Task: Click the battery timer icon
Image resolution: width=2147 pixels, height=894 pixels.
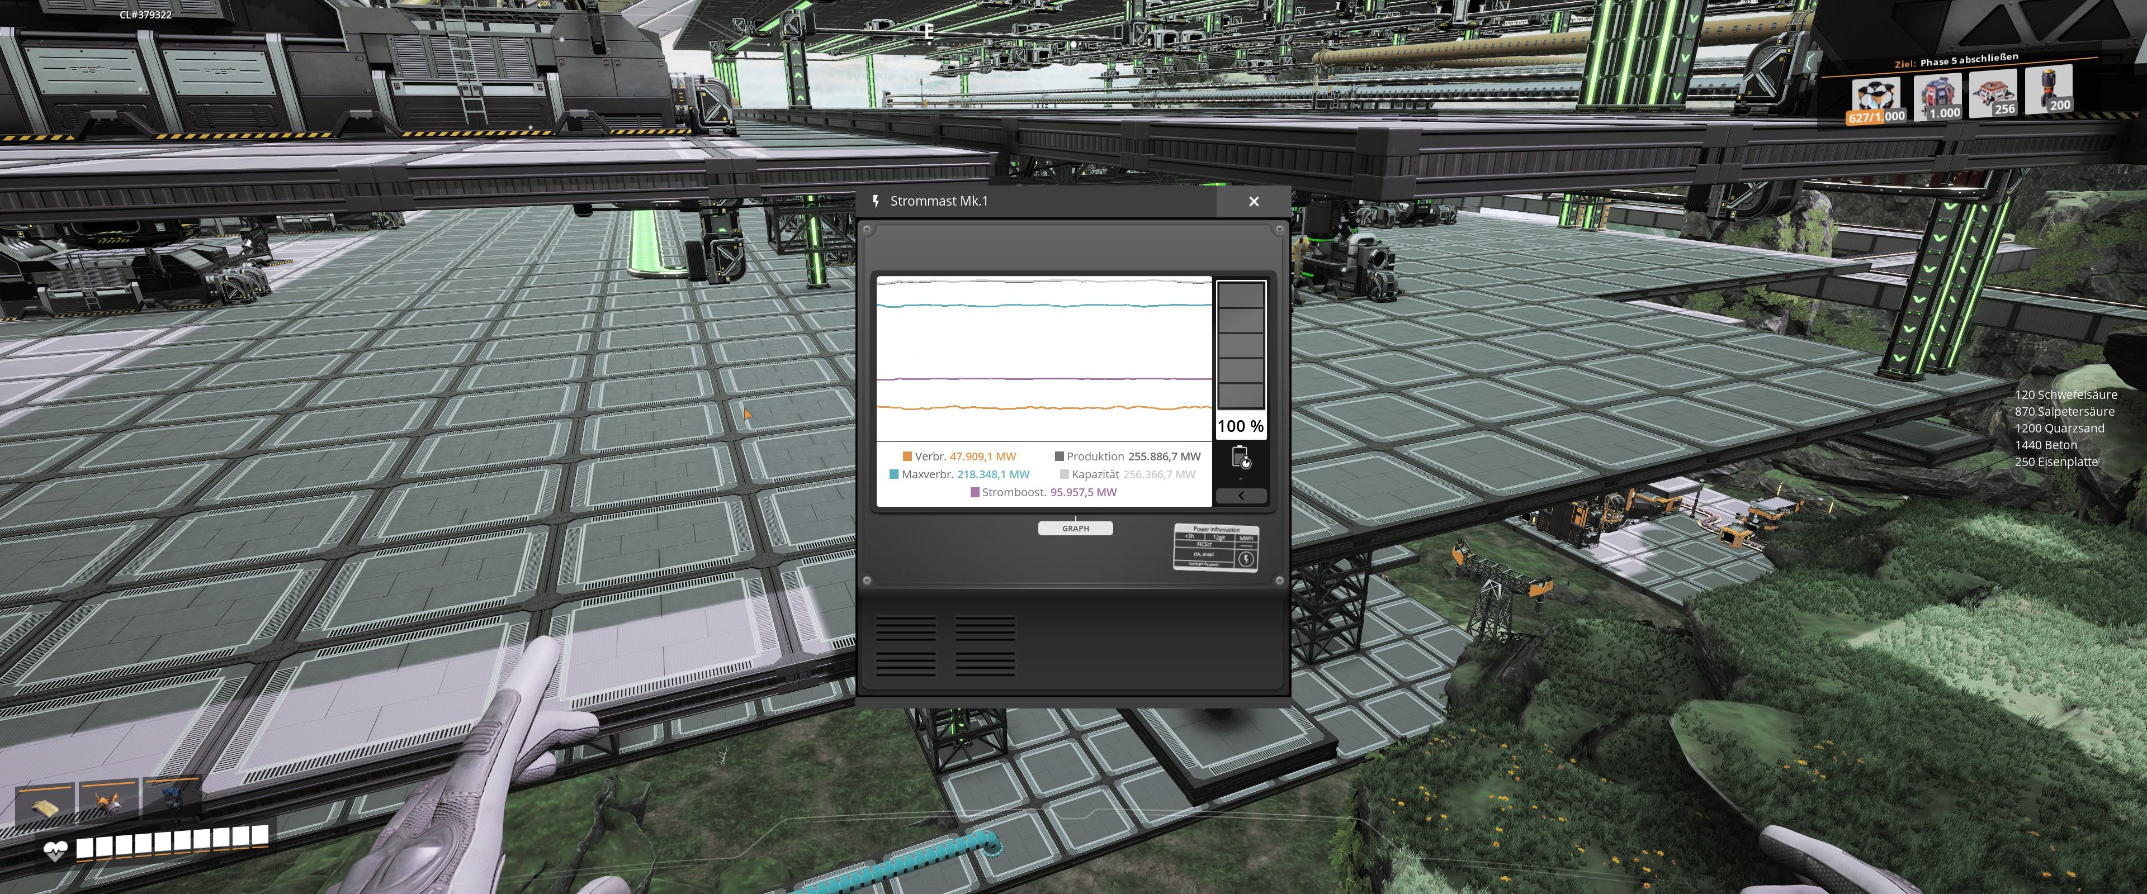Action: (1241, 458)
